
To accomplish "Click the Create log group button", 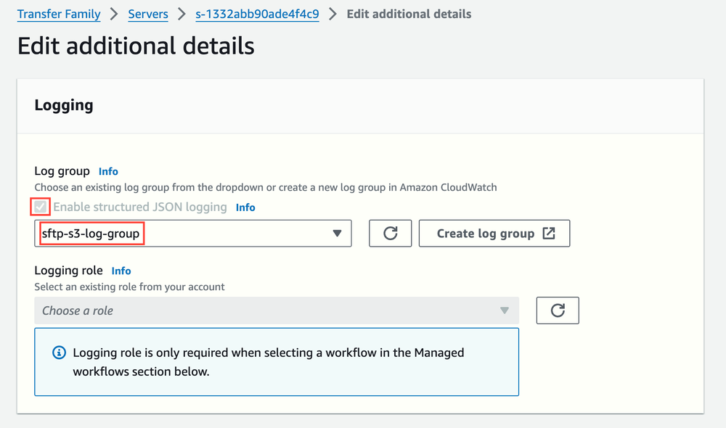I will click(494, 233).
